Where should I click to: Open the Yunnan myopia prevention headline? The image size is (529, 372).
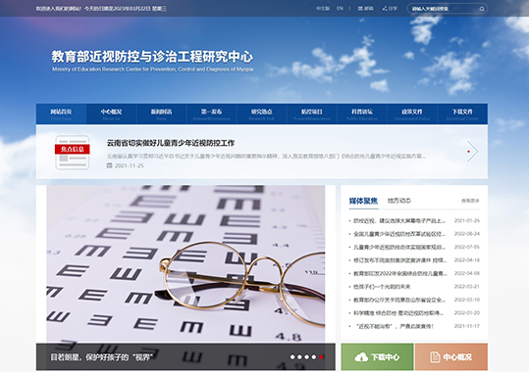click(x=171, y=143)
